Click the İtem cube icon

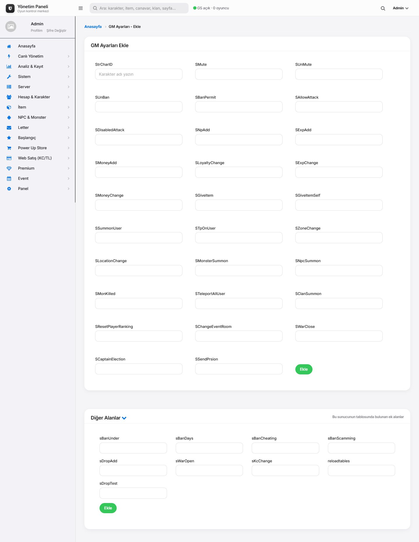pos(9,107)
